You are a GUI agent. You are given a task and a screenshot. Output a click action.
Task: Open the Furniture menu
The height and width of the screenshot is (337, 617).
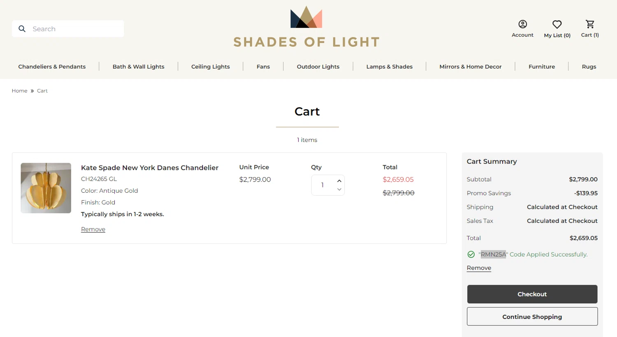[542, 67]
